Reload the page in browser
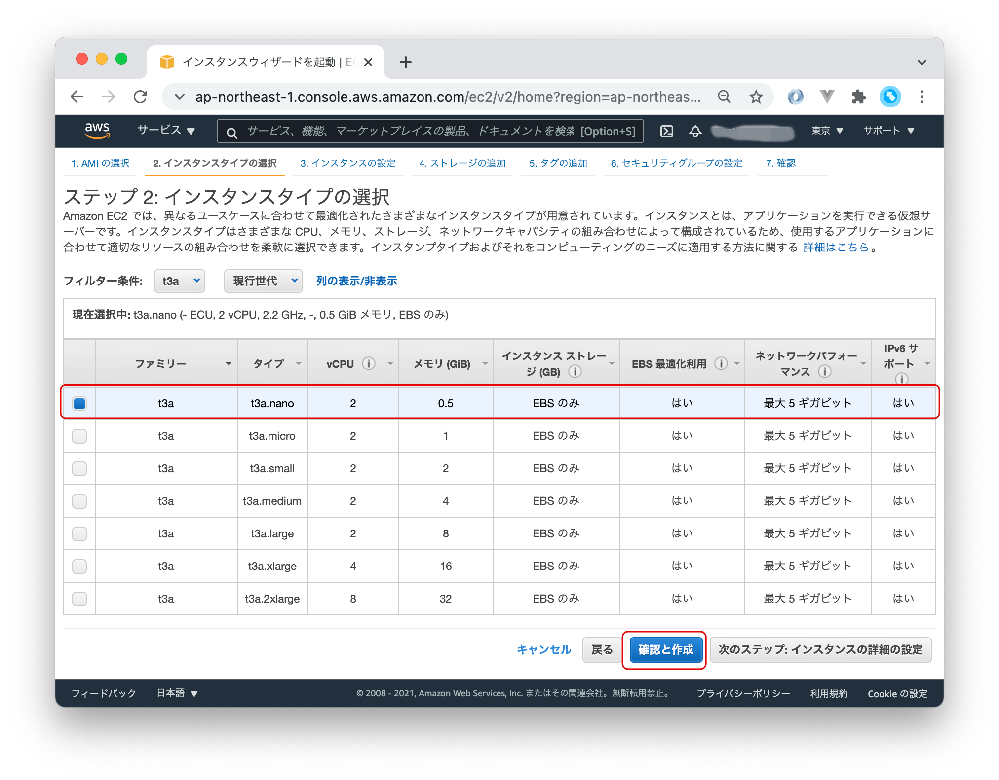Image resolution: width=999 pixels, height=780 pixels. 141,97
